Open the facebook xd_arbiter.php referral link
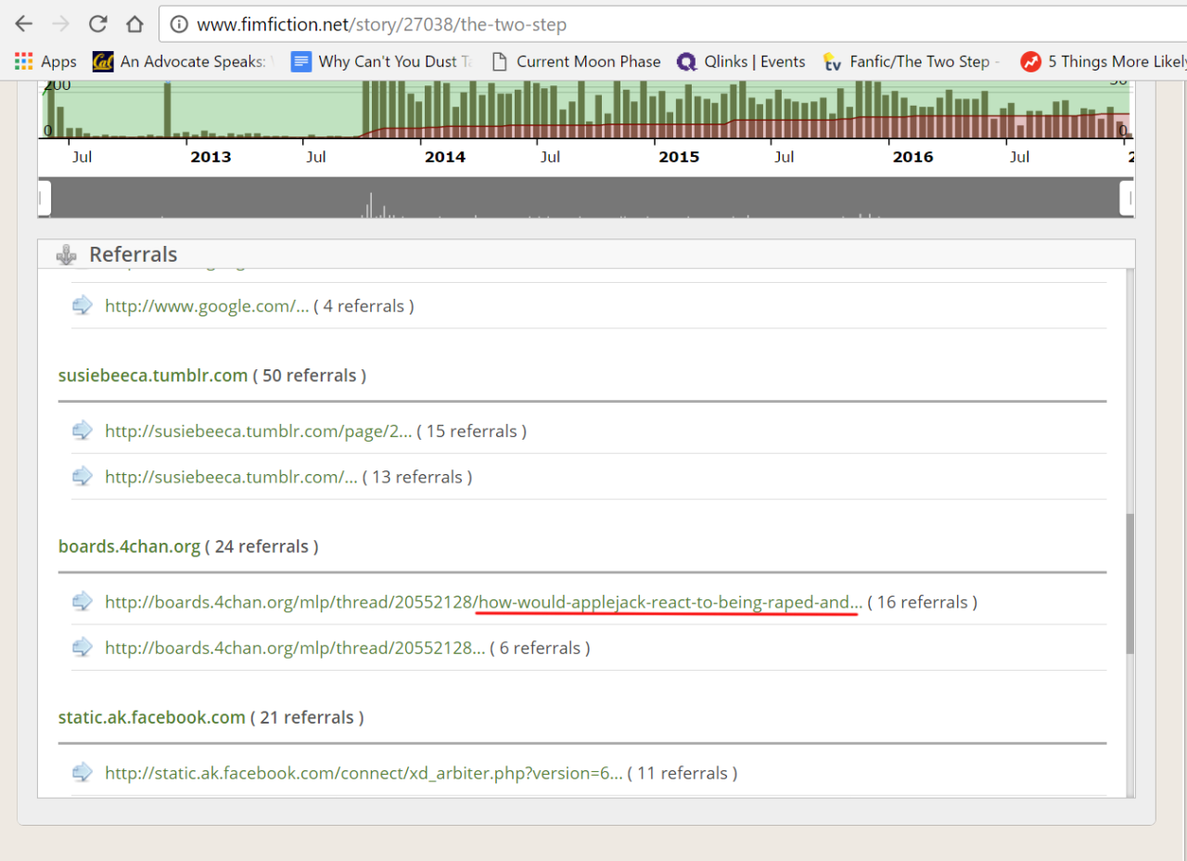The height and width of the screenshot is (861, 1187). pos(364,773)
